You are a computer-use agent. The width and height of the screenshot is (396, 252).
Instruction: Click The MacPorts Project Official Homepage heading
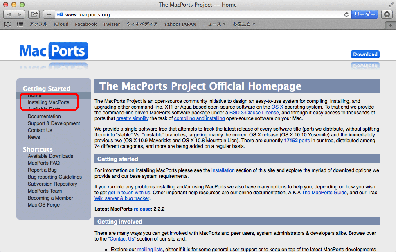click(200, 86)
